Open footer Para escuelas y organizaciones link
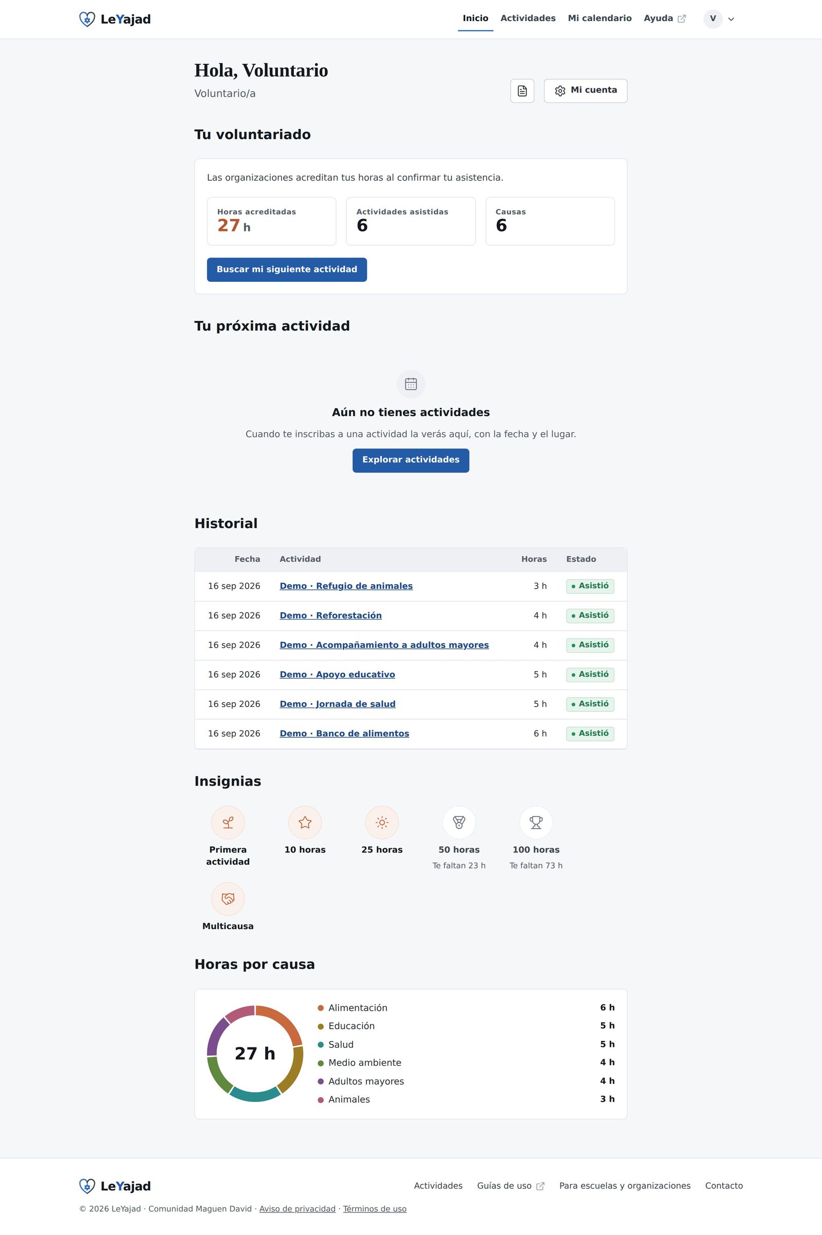The width and height of the screenshot is (822, 1235). 625,1186
